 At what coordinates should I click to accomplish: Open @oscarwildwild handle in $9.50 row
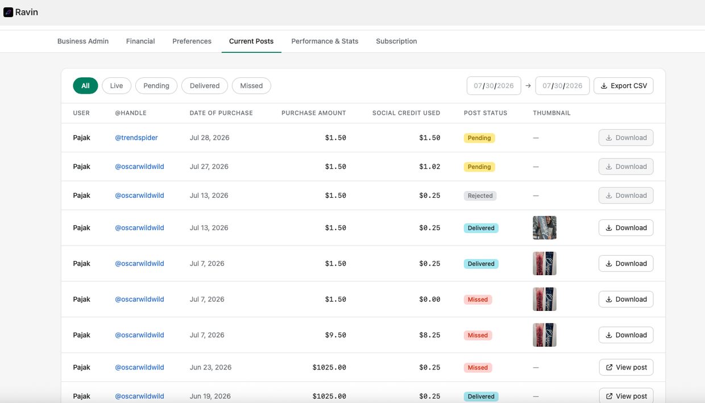click(139, 335)
